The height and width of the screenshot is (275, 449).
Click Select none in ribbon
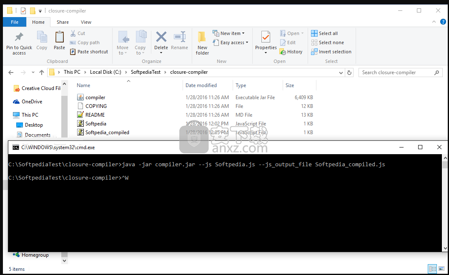coord(328,42)
